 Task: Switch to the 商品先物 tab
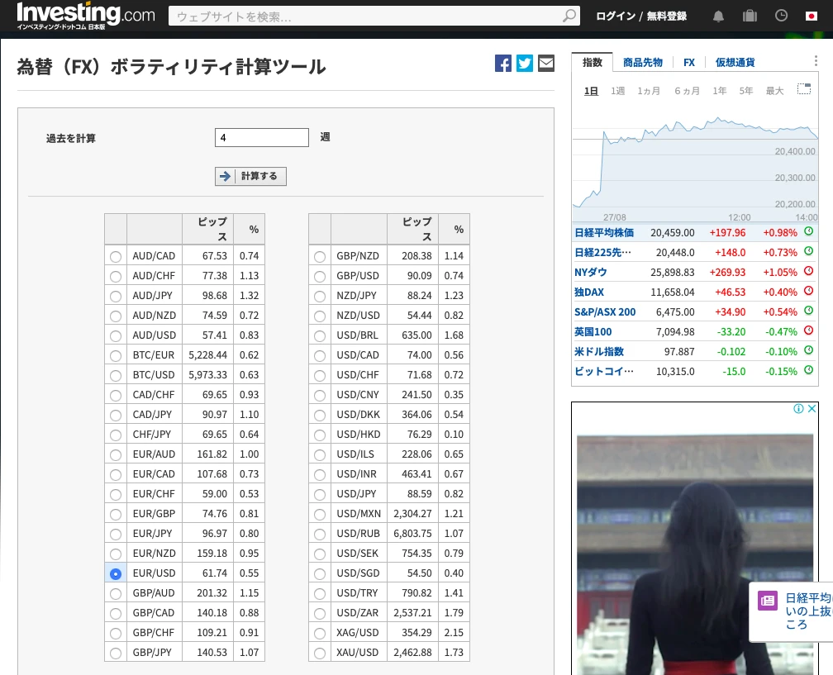642,63
